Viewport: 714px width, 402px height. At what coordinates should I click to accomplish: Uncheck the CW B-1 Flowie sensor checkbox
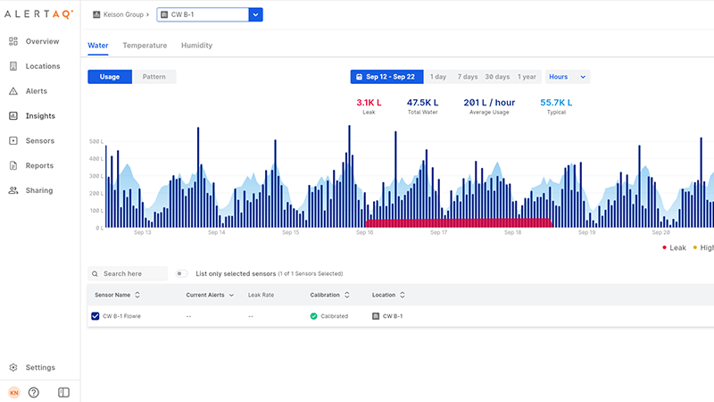(95, 316)
